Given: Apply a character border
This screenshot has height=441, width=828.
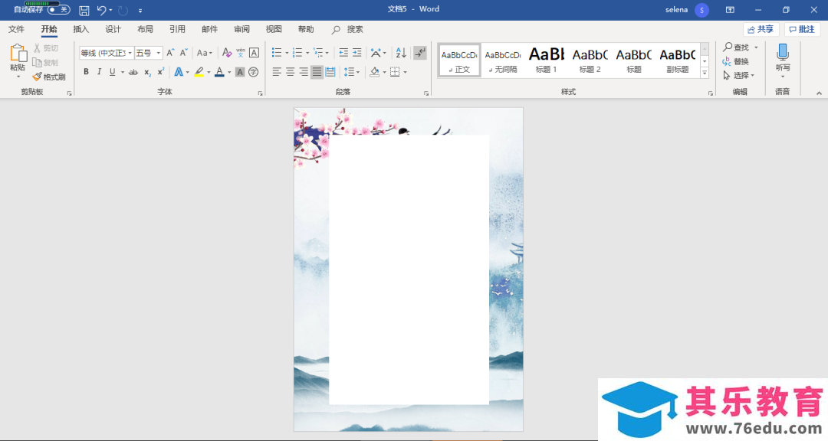Looking at the screenshot, I should (x=254, y=53).
